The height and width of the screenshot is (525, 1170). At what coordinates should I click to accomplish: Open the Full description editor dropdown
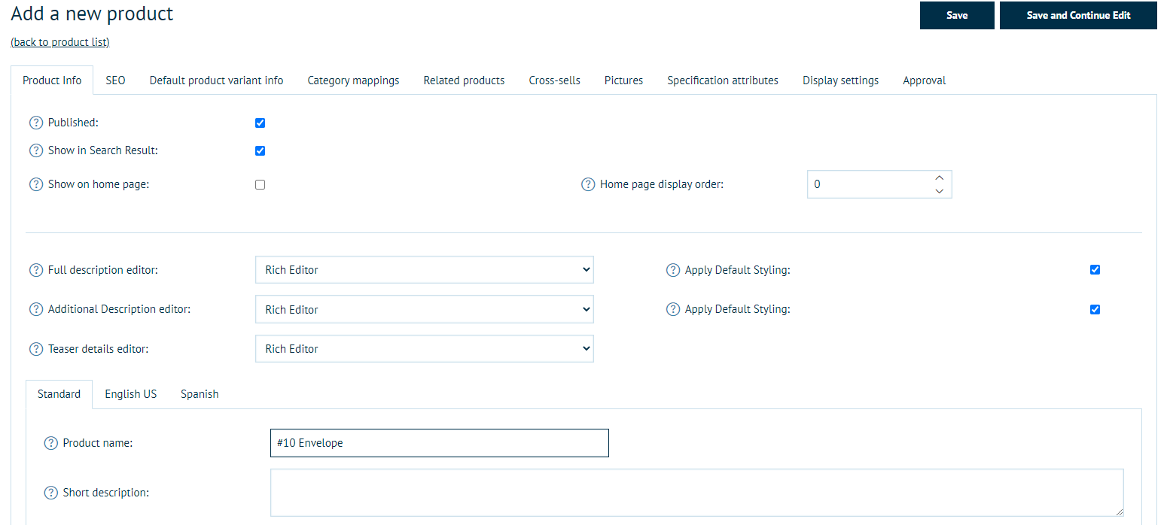click(424, 270)
